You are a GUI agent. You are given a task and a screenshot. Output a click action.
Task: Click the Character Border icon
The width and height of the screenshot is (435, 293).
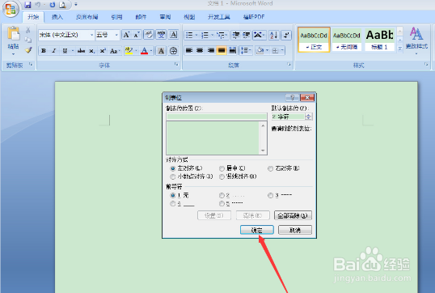[174, 35]
